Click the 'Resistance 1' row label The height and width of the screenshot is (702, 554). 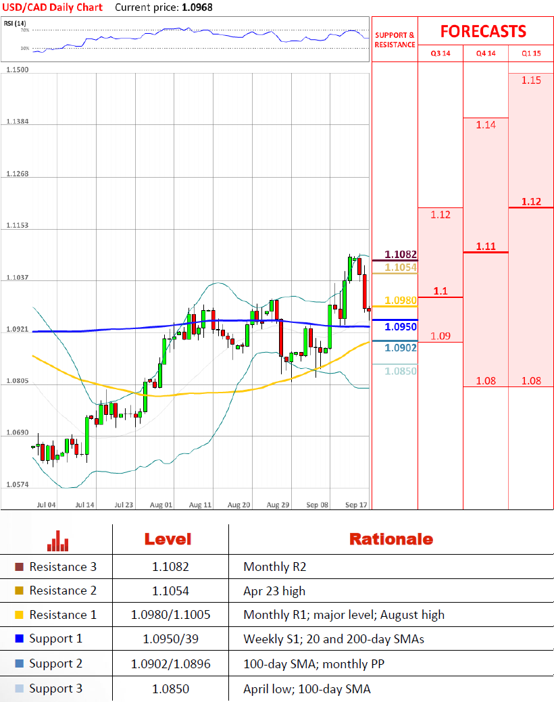[x=63, y=615]
